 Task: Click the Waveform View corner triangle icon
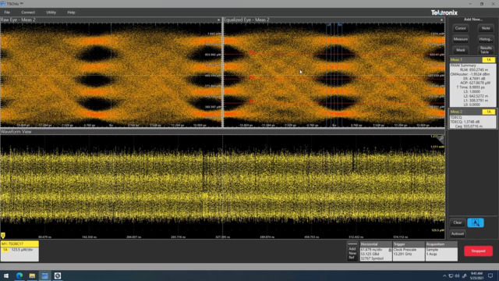[x=440, y=139]
